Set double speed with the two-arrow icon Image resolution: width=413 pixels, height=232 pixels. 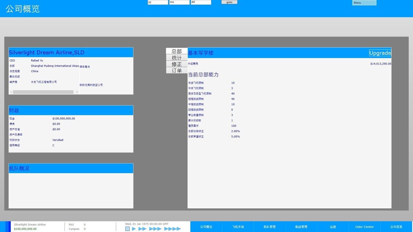pos(142,229)
